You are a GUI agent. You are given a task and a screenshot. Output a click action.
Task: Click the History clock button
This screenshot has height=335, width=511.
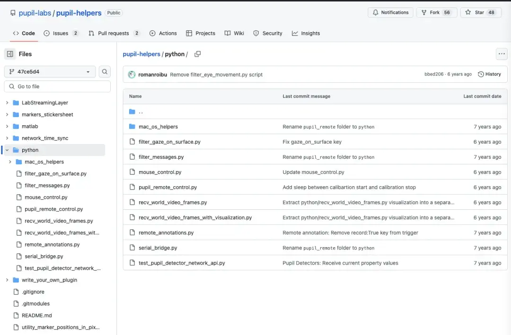coord(489,74)
